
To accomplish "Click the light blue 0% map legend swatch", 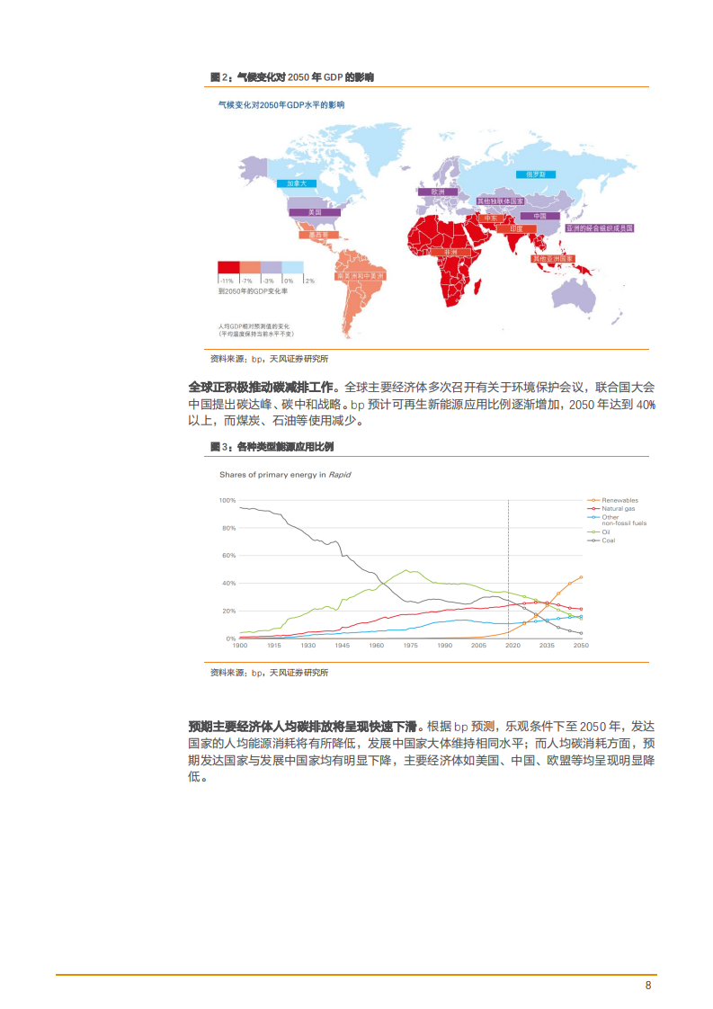I will pyautogui.click(x=293, y=268).
